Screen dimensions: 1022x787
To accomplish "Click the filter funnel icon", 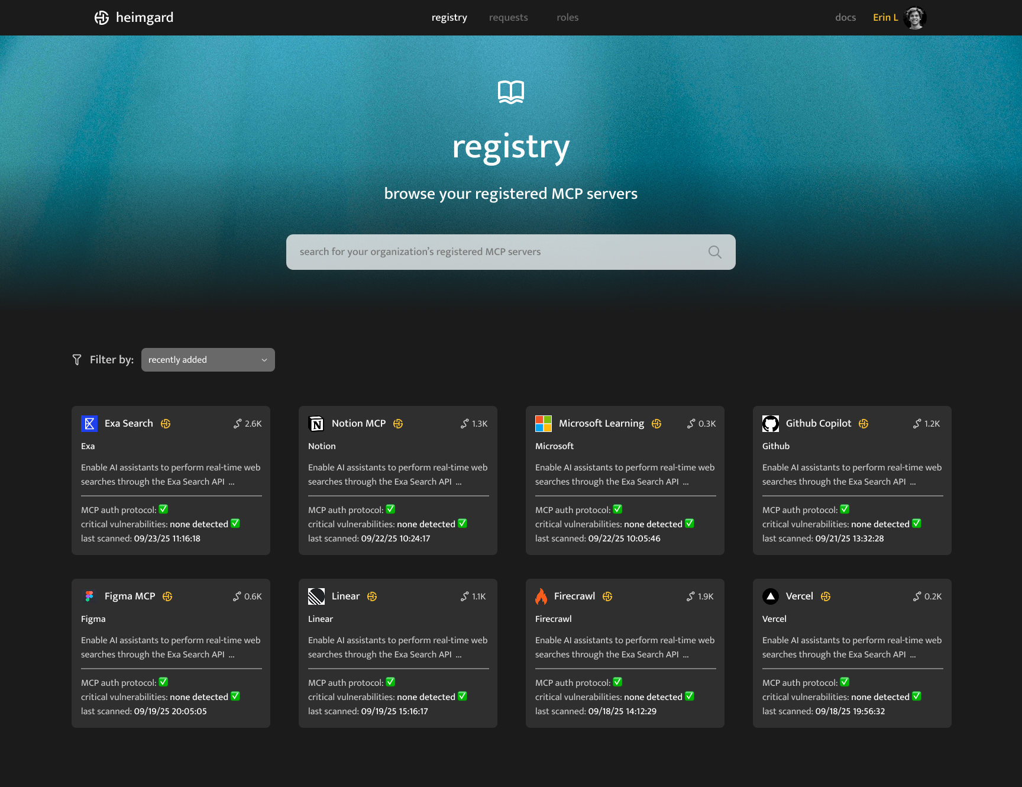I will [77, 359].
